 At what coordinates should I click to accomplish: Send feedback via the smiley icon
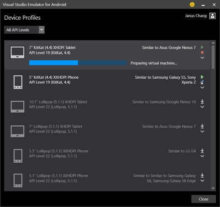click(192, 5)
